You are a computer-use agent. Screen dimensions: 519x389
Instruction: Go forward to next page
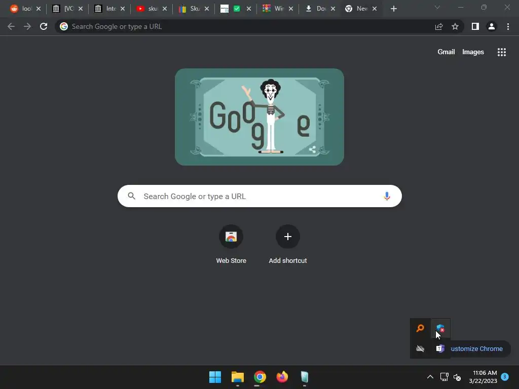[x=27, y=26]
